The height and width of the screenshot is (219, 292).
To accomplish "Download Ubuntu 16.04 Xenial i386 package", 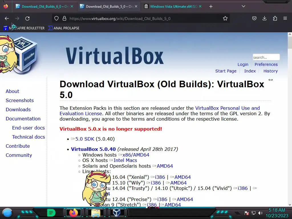I will (x=160, y=177).
